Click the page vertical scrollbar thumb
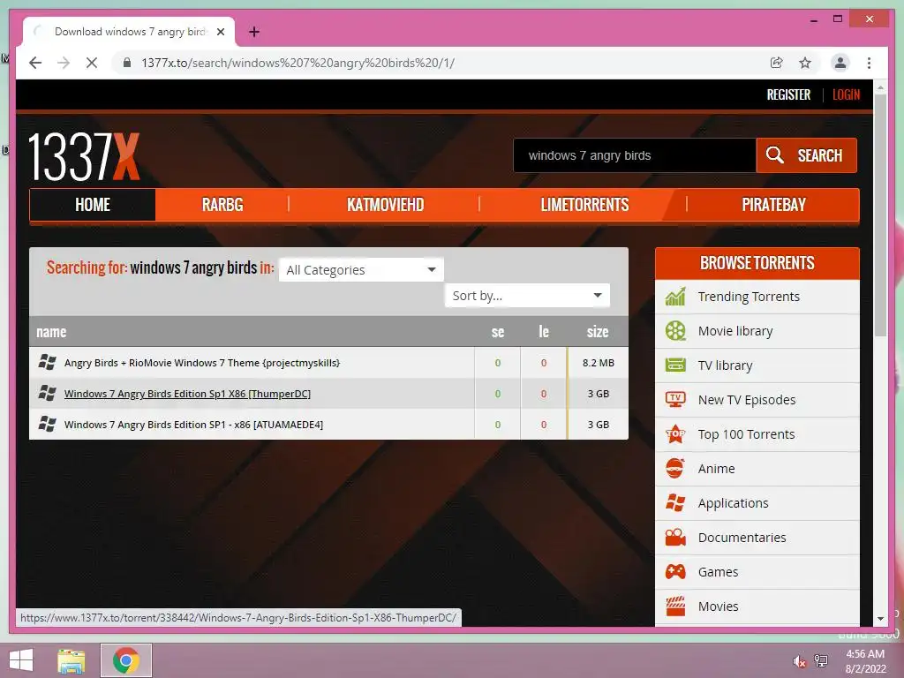The width and height of the screenshot is (904, 678). click(x=880, y=215)
